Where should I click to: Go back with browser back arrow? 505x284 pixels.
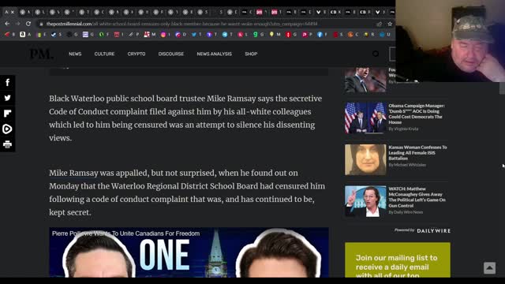[x=7, y=24]
